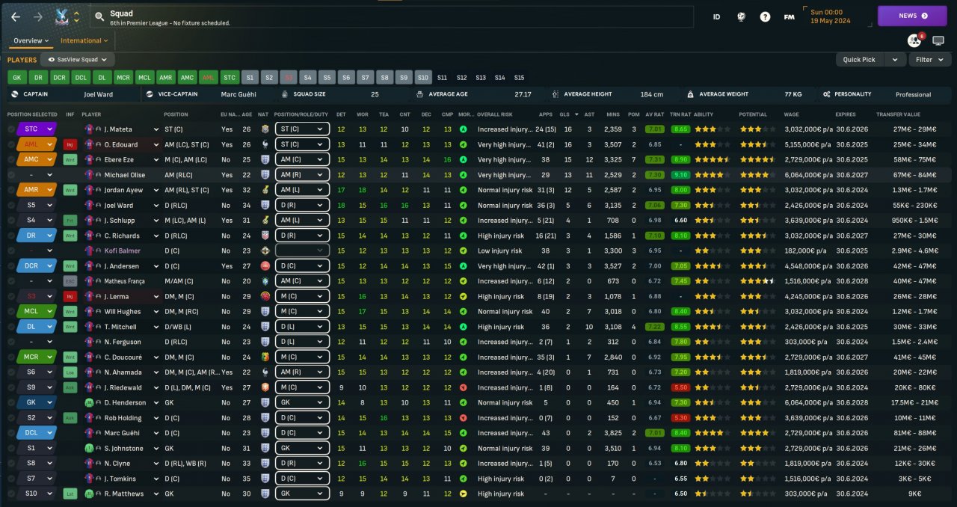The height and width of the screenshot is (507, 957).
Task: Tick the selection circle for Ebere Eze
Action: 11,159
